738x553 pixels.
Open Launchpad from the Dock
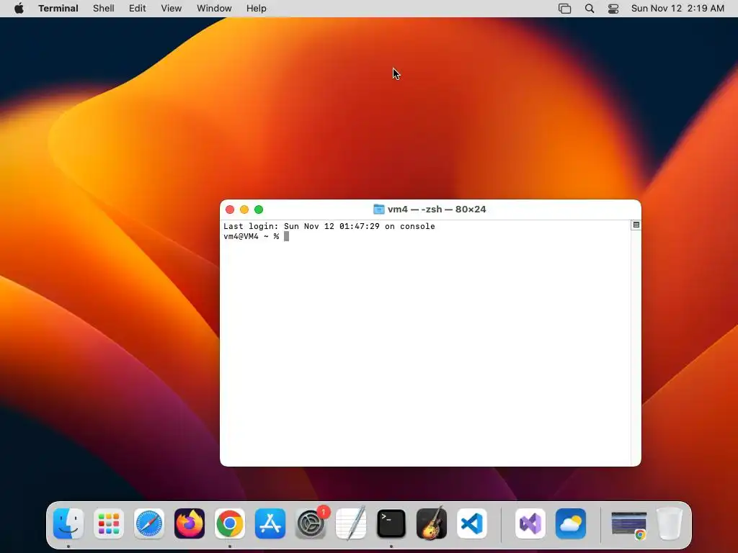109,523
